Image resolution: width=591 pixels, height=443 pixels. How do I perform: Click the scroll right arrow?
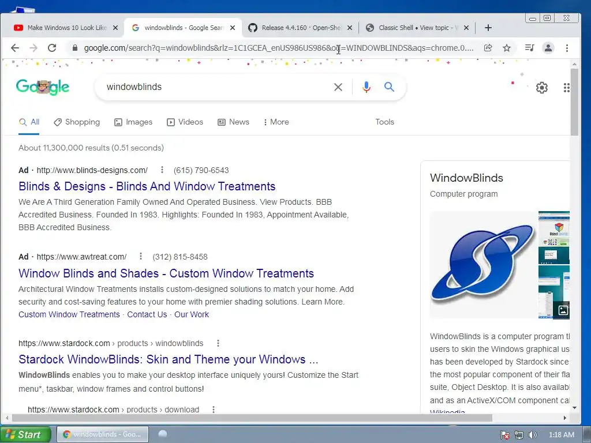click(x=564, y=418)
